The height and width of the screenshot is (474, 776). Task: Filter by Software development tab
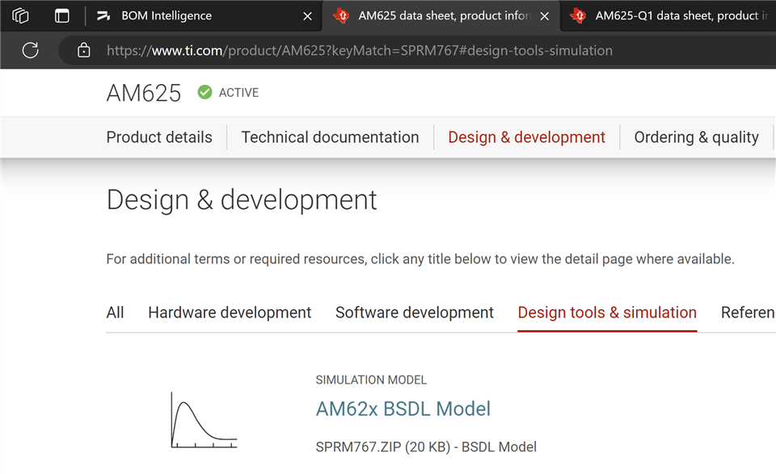(414, 313)
